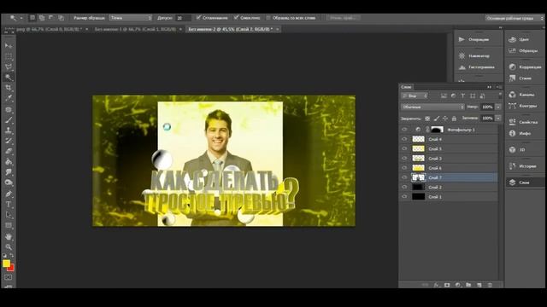This screenshot has width=547, height=307.
Task: Open the Каналы (Channels) panel
Action: (524, 95)
